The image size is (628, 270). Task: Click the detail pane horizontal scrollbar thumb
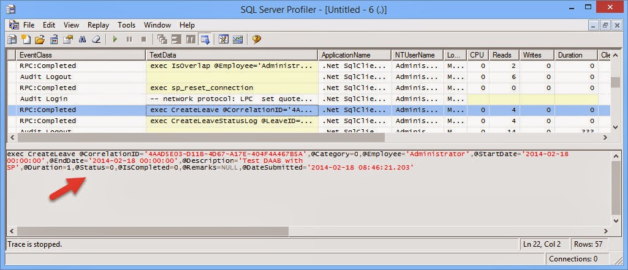(x=153, y=231)
